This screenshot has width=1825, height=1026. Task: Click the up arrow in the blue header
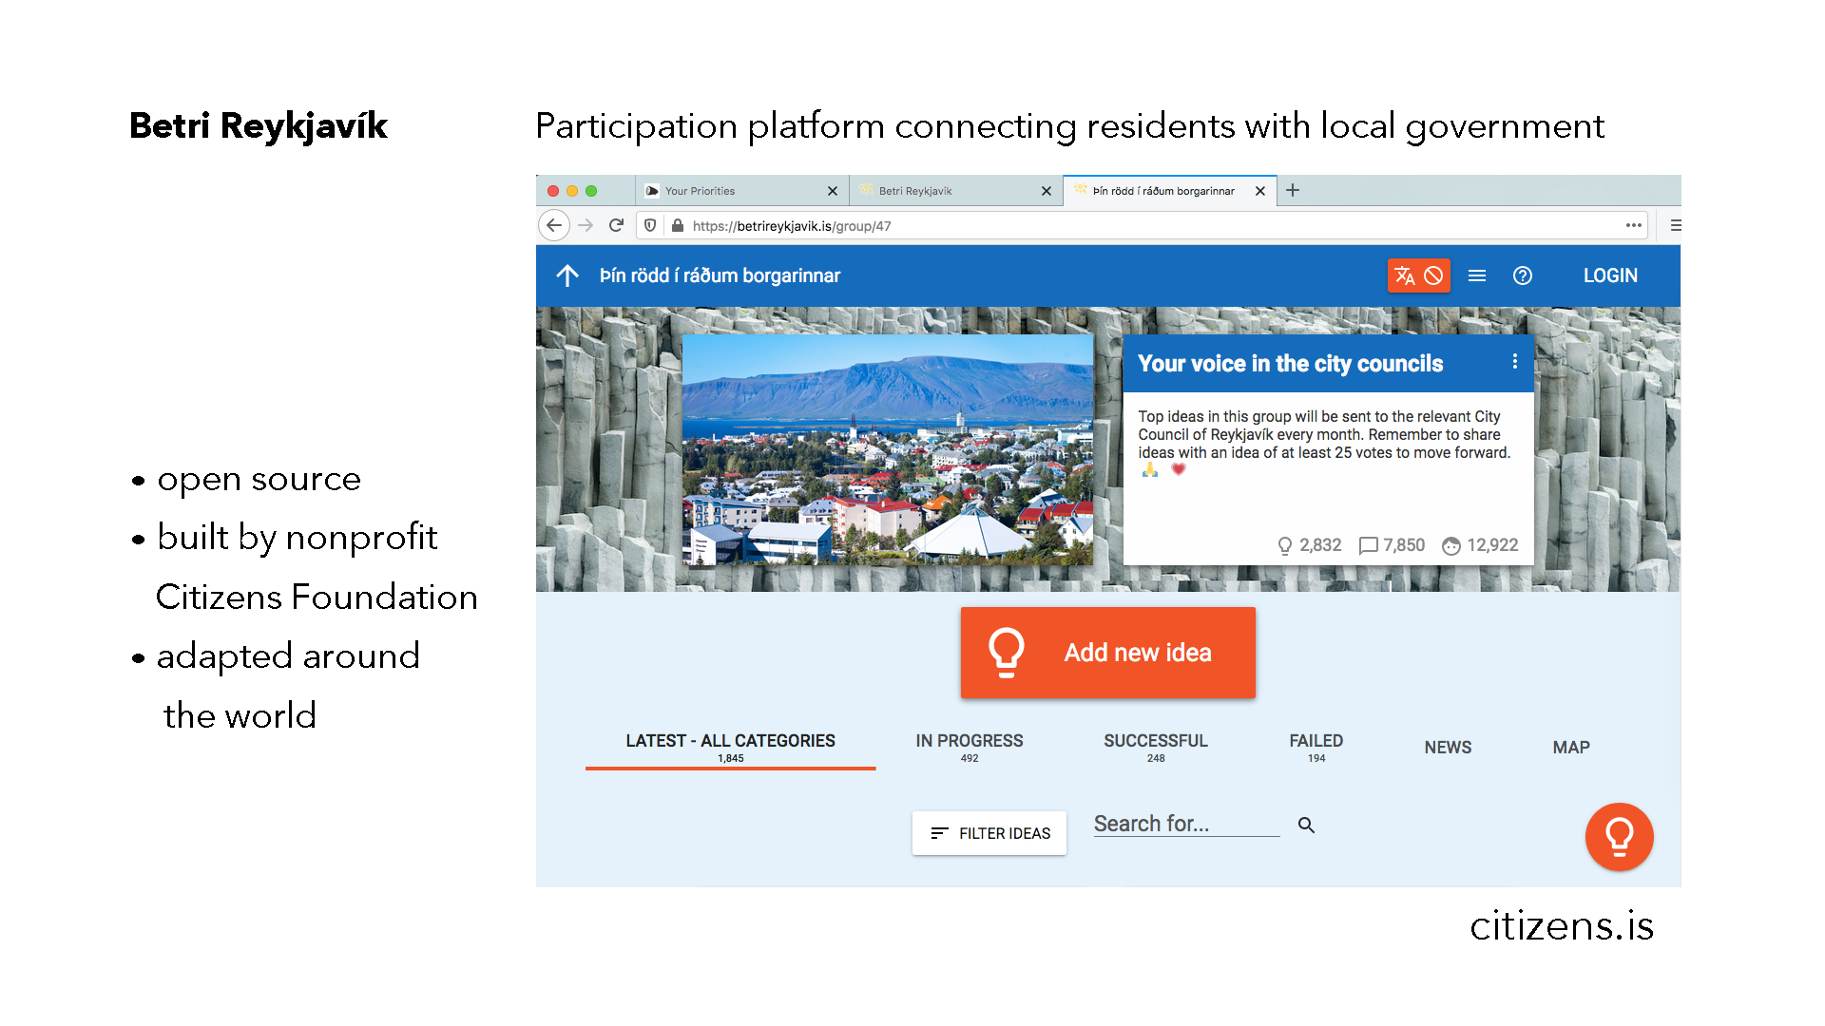[567, 275]
